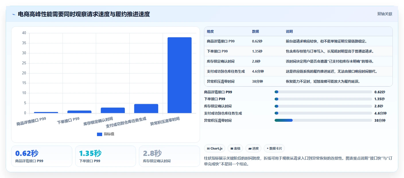
Task: Click the title 电商高峰性能需要同时观察请求速度与履约推进速度
Action: pos(84,14)
